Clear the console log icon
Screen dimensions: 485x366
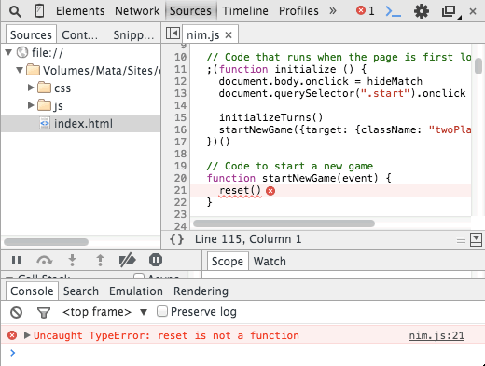[x=16, y=312]
